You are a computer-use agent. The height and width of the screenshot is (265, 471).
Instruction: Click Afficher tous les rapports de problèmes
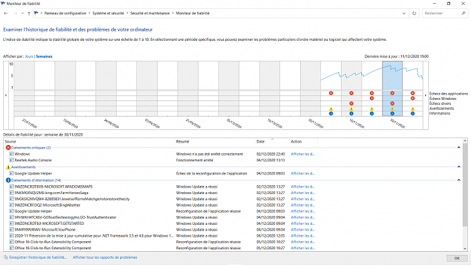[x=105, y=257]
